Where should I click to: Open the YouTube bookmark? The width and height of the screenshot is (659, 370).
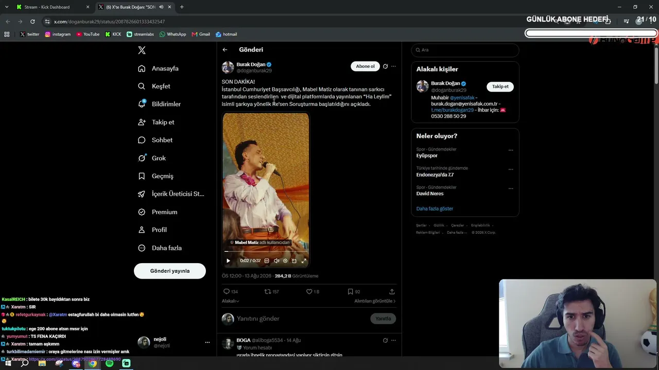pos(88,34)
